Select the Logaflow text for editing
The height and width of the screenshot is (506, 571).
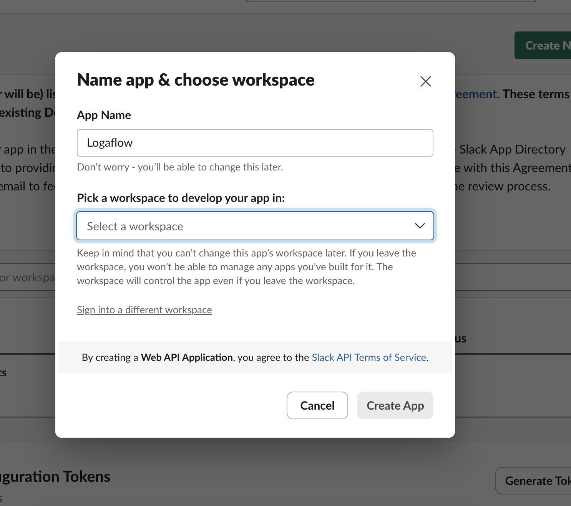click(110, 142)
